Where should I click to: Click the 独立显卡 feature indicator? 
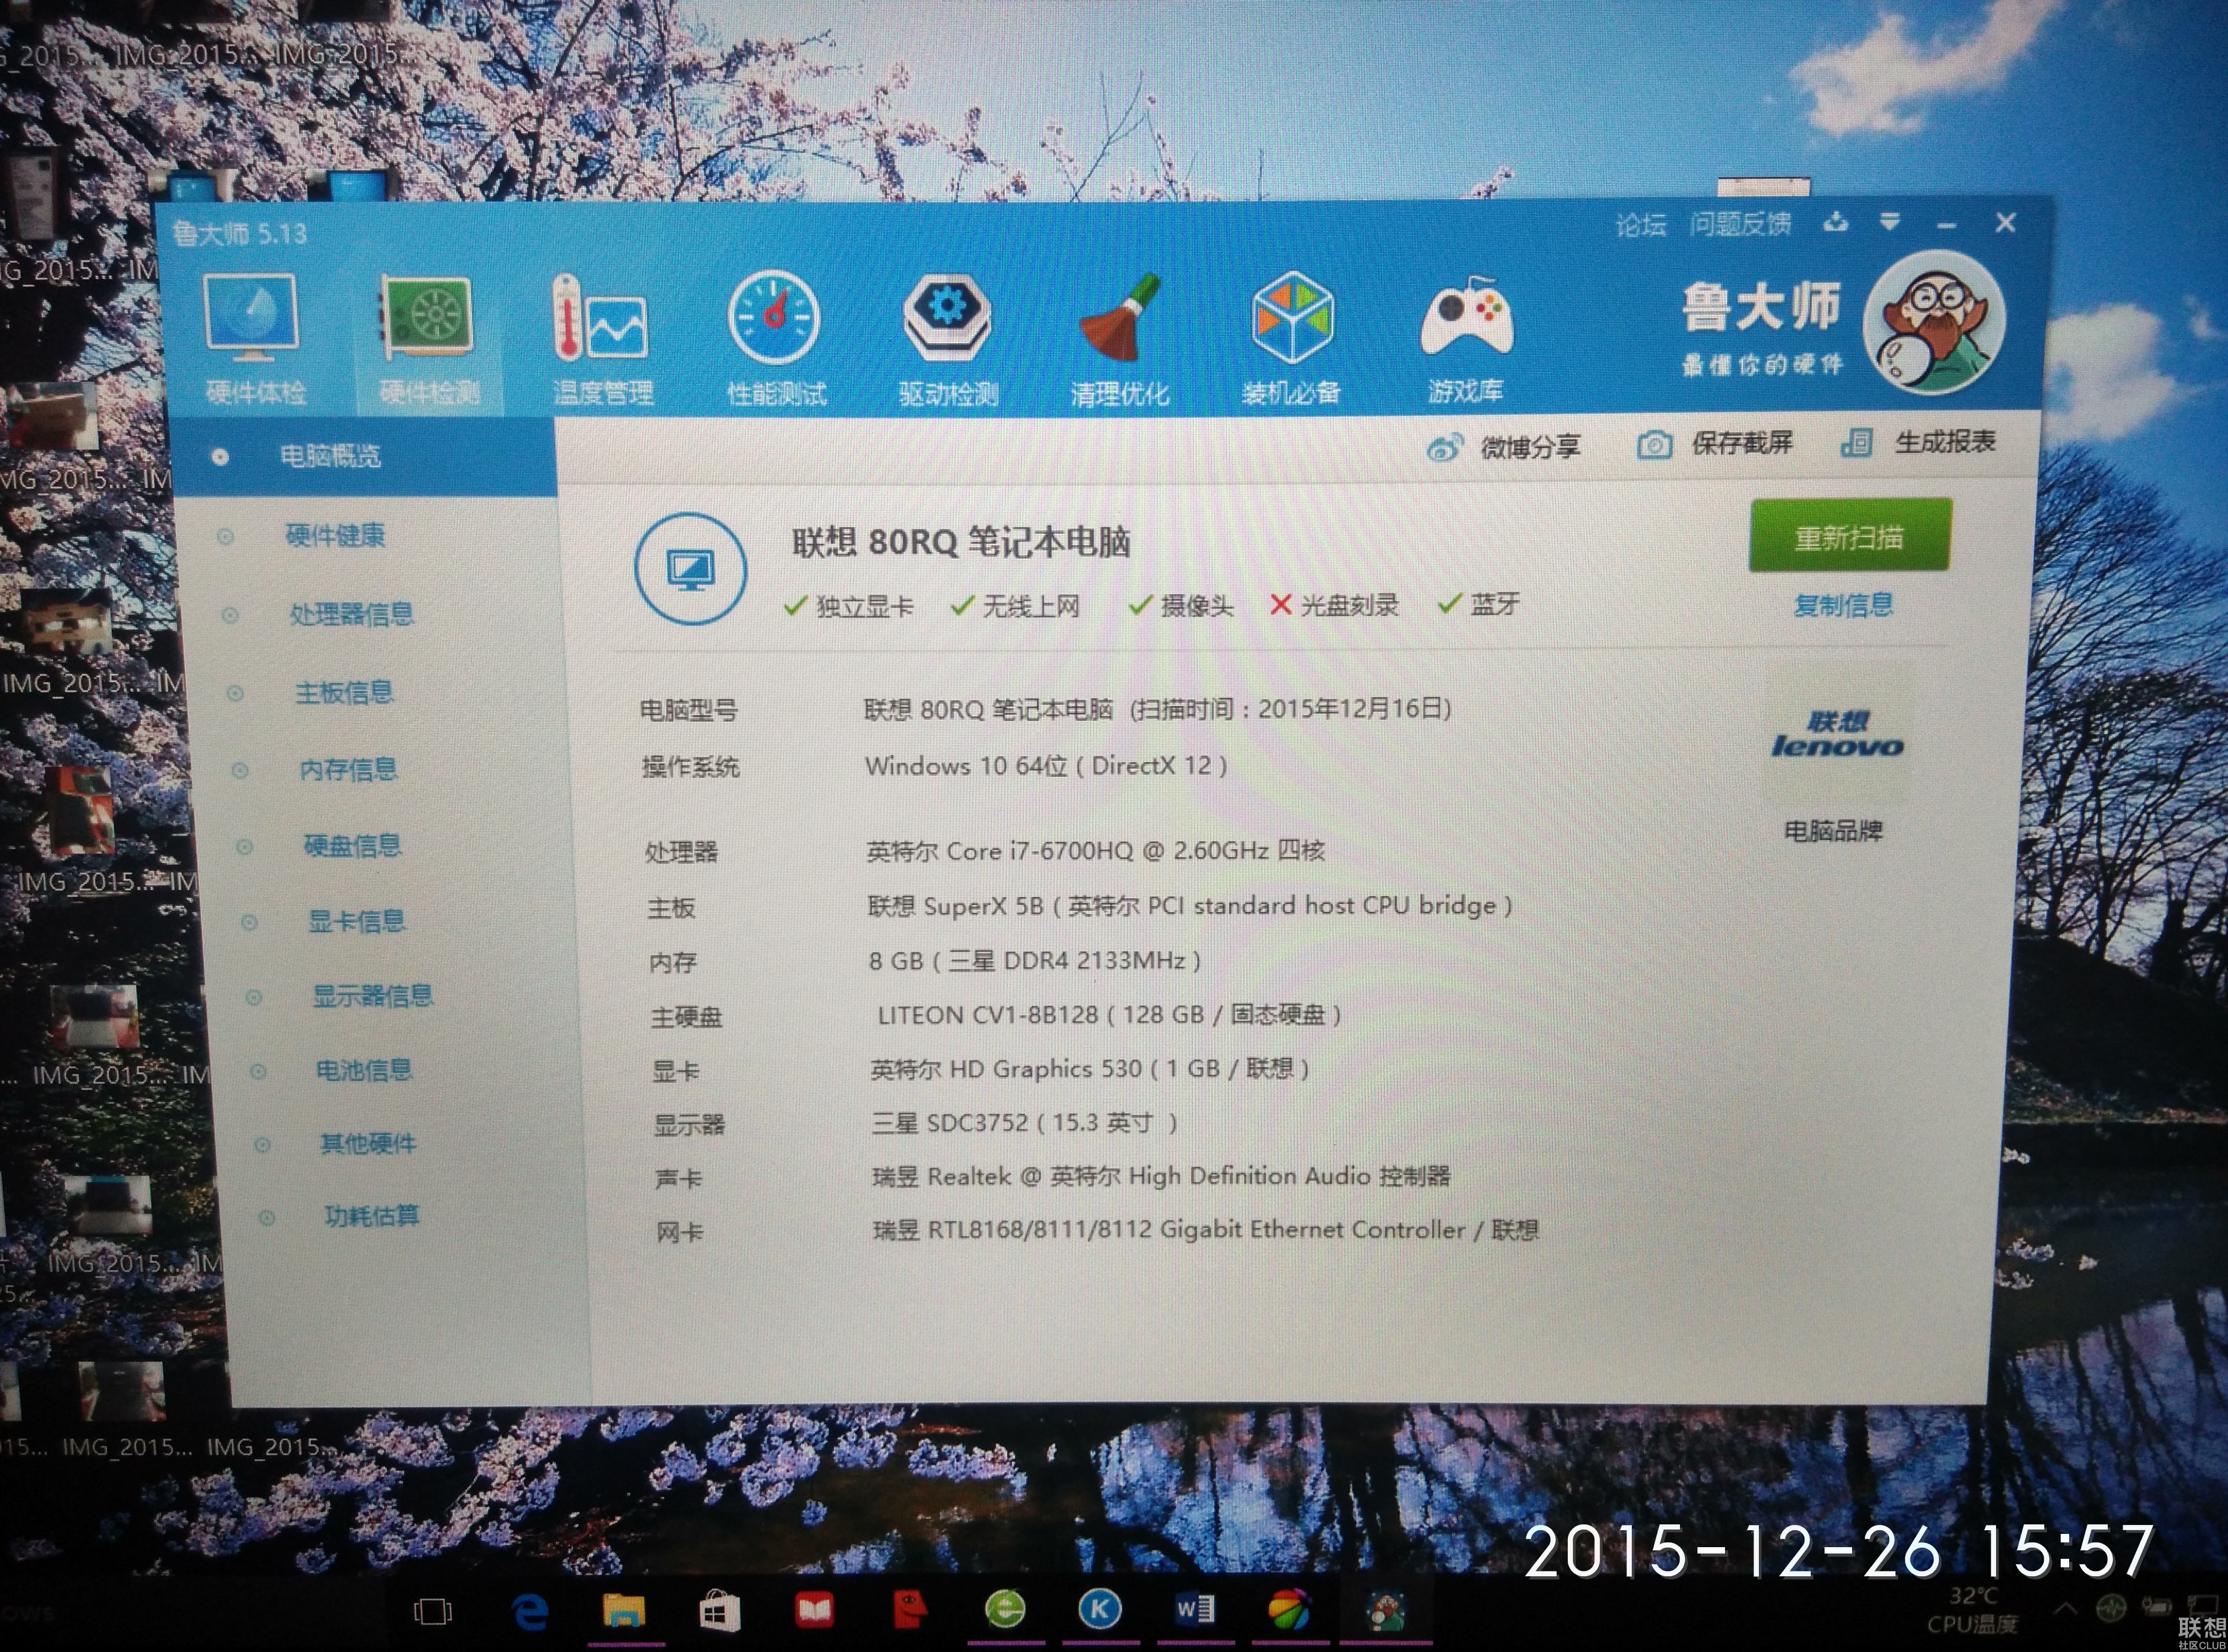849,606
